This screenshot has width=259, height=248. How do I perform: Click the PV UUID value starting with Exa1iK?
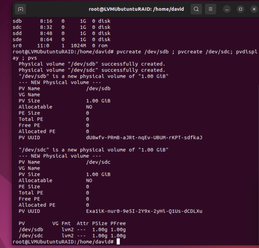tap(144, 211)
